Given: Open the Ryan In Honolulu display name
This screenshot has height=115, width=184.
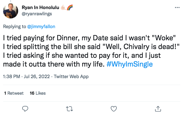Looking at the screenshot, I should 40,7.
